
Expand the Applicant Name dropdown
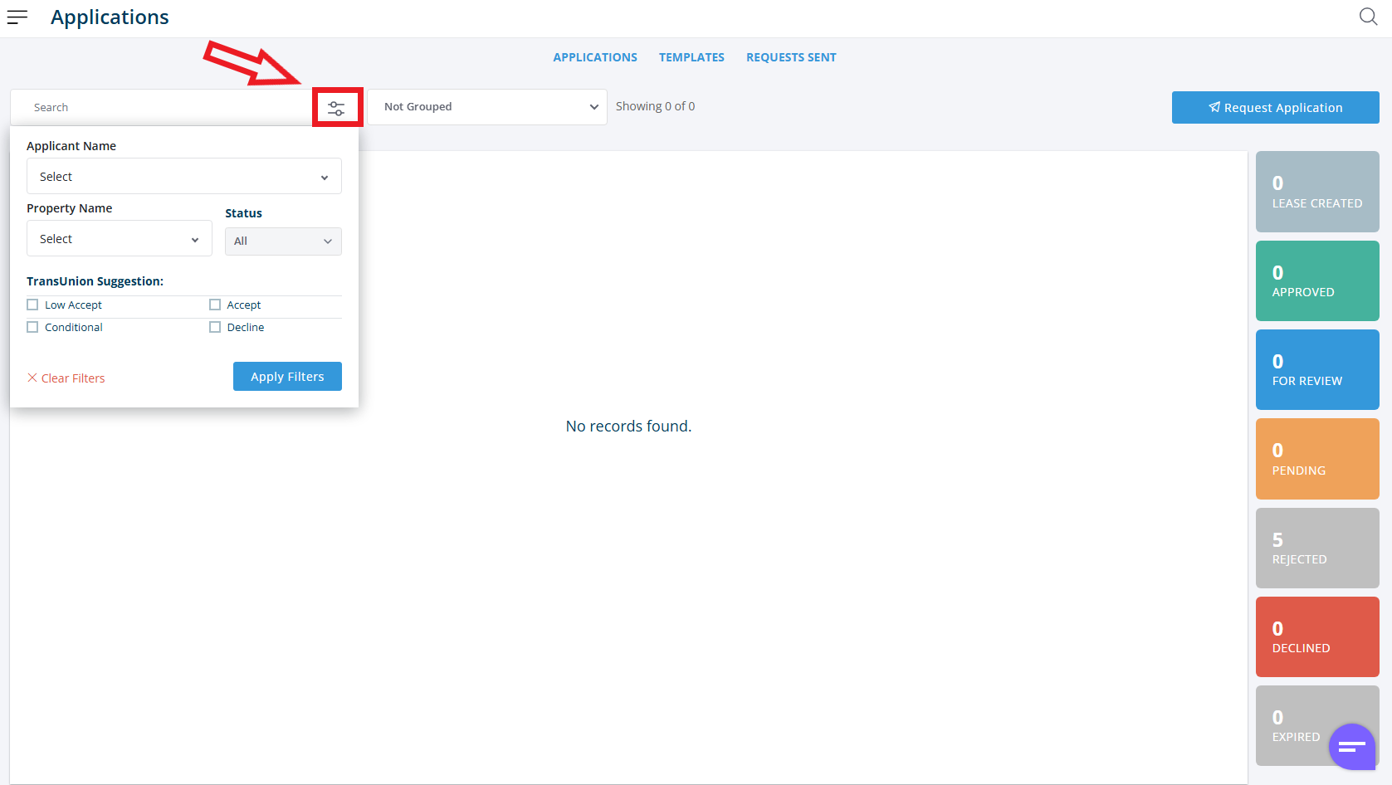click(x=183, y=177)
